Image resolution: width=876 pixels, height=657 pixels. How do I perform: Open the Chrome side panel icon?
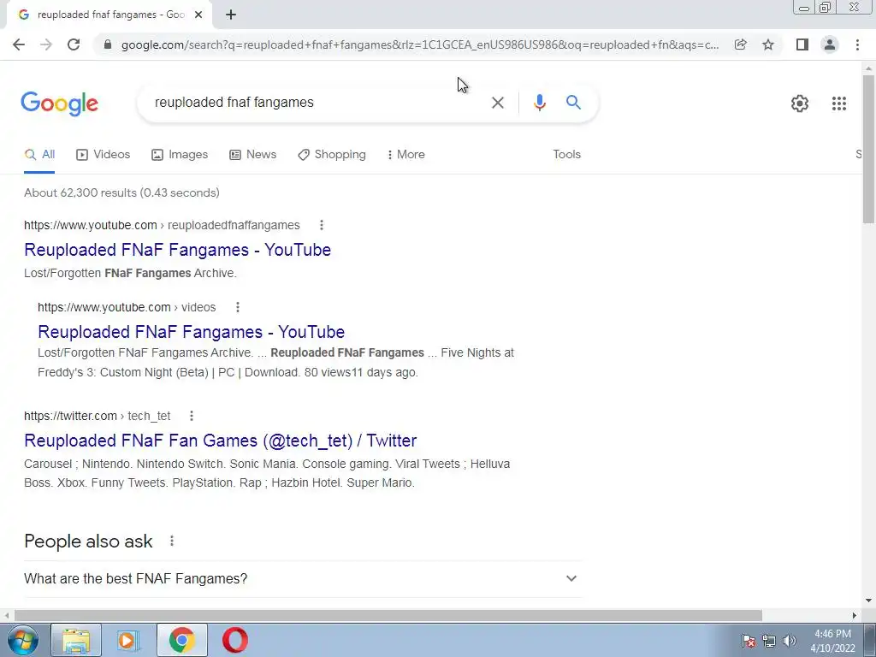pos(802,44)
